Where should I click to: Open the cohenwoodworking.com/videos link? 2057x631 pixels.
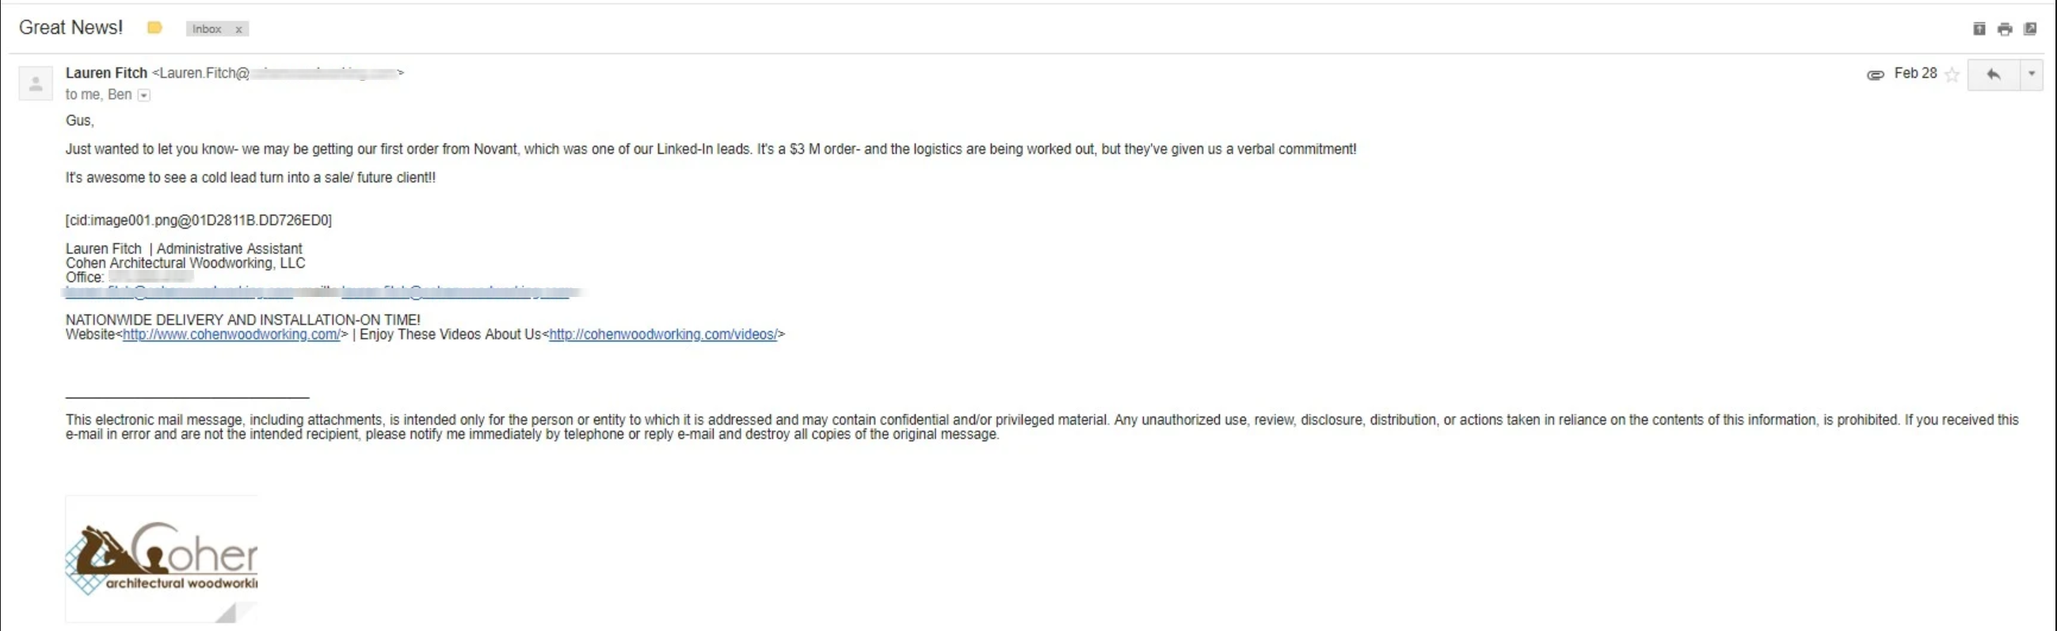point(663,335)
